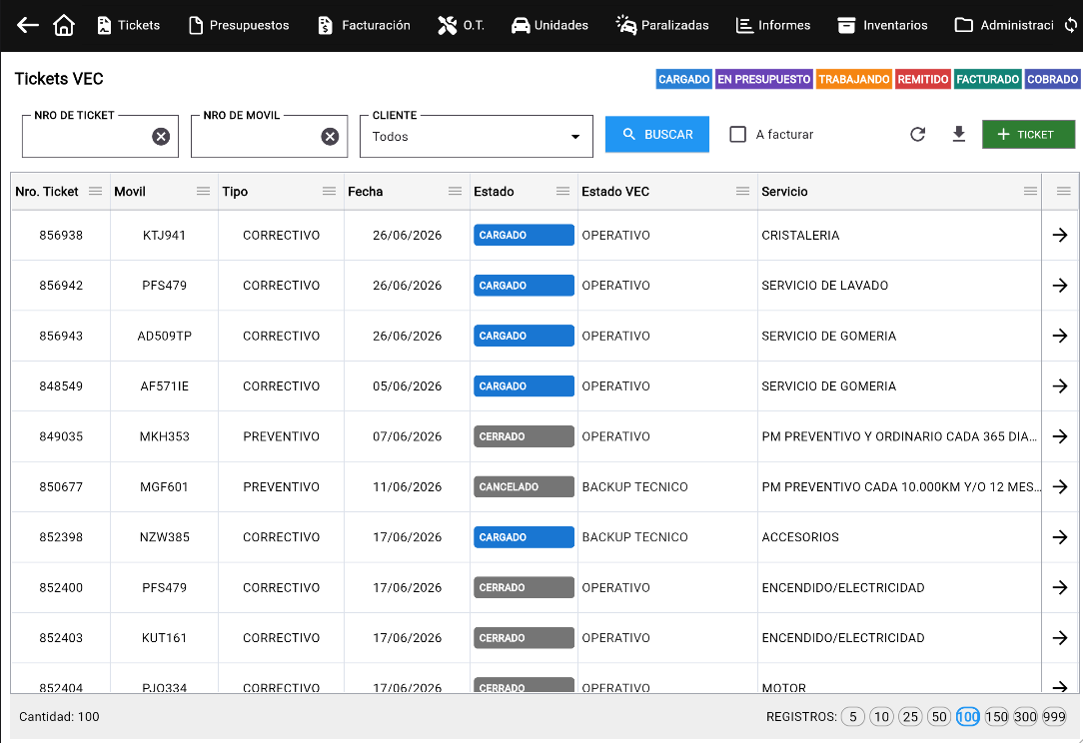Open ticket 856938 with its arrow
The height and width of the screenshot is (743, 1083).
pos(1059,235)
